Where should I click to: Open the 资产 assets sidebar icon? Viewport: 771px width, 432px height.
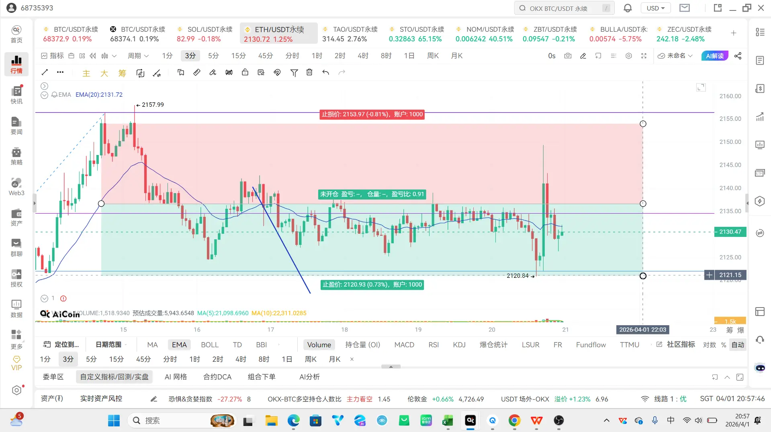point(16,217)
